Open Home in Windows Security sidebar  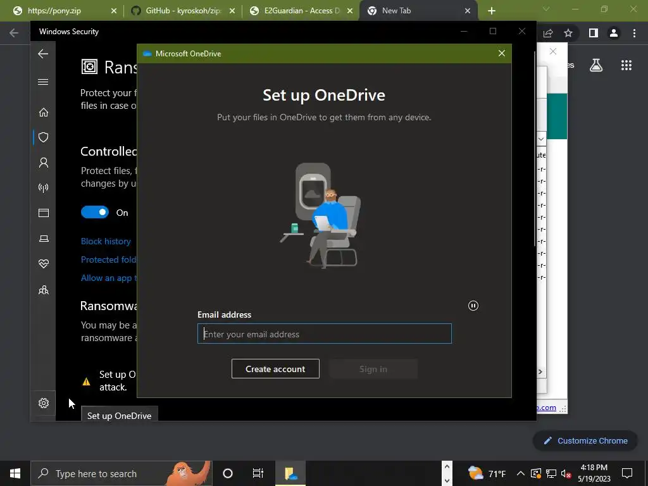44,112
